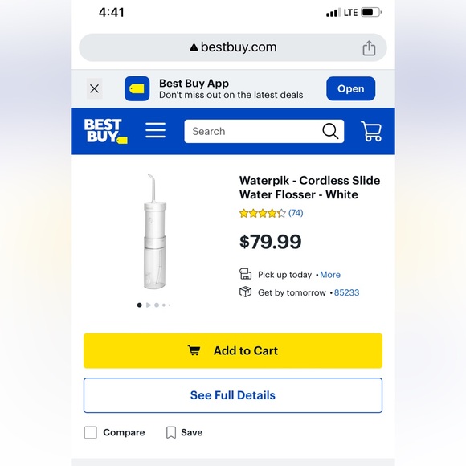Select the video play carousel indicator

149,305
